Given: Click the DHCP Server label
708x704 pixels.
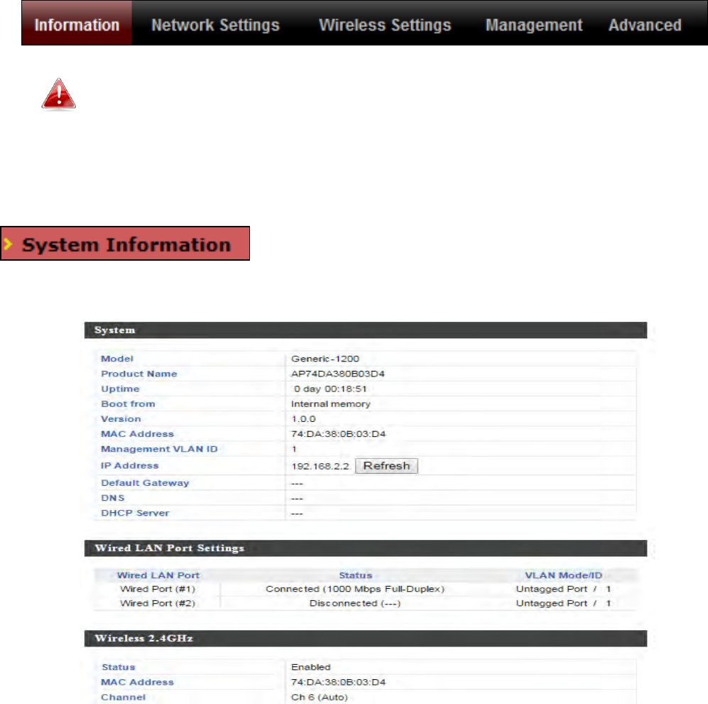Looking at the screenshot, I should tap(135, 513).
